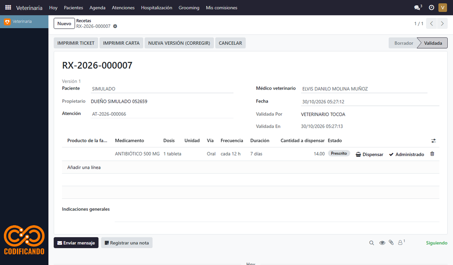Click the Nuevo button
This screenshot has width=453, height=265.
pyautogui.click(x=64, y=24)
